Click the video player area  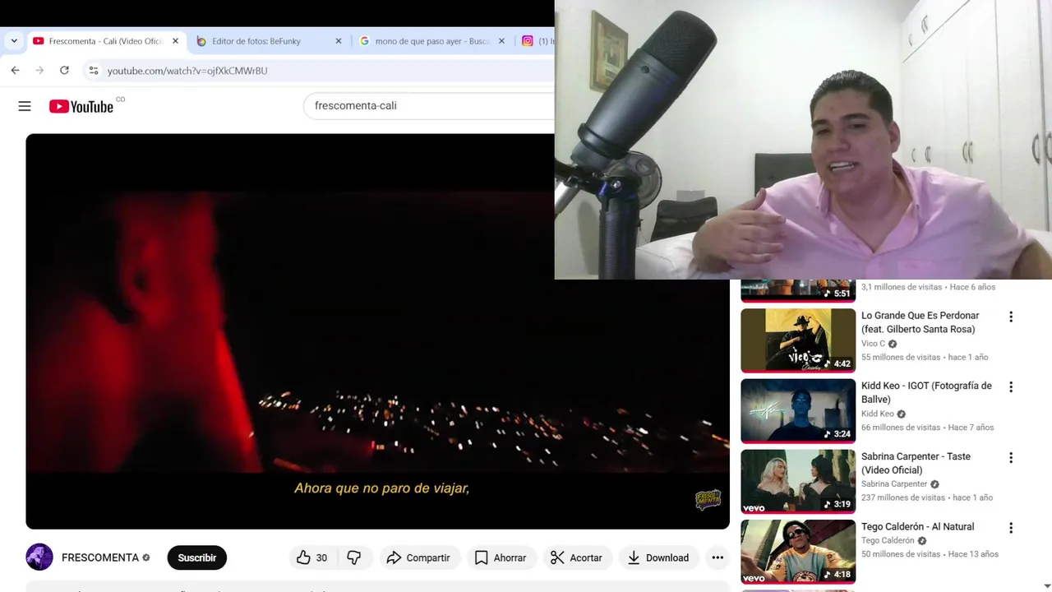tap(377, 331)
